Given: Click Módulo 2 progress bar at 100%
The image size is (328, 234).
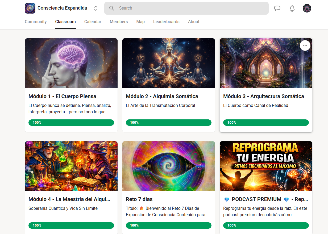Looking at the screenshot, I should click(169, 123).
